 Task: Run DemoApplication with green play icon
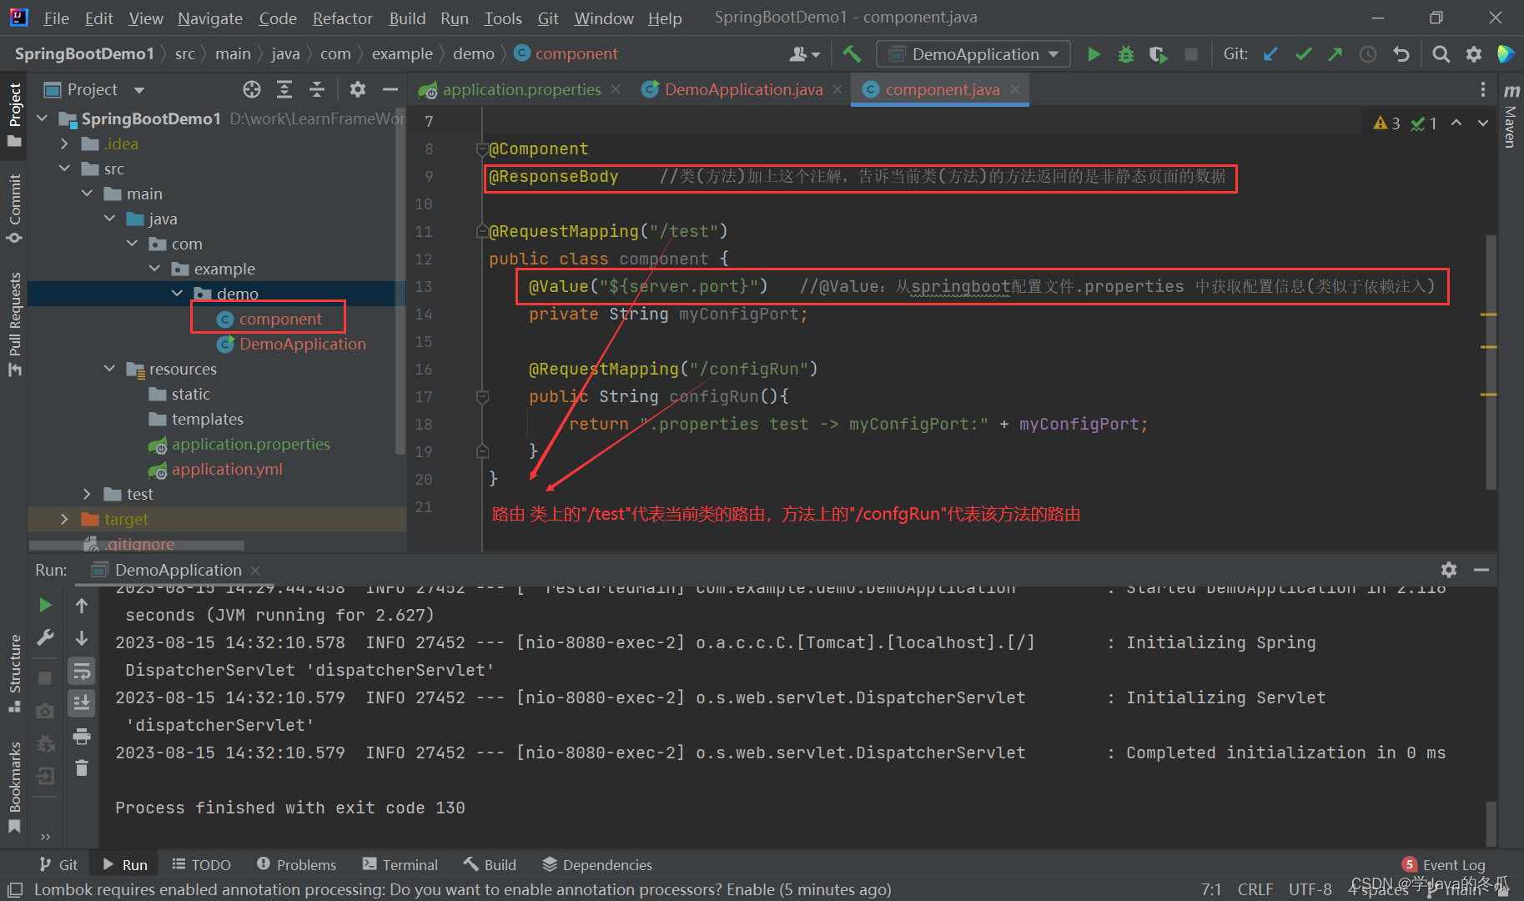click(x=1094, y=54)
